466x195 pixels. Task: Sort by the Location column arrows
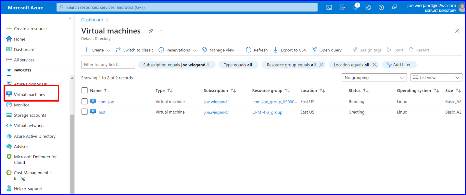[x=322, y=91]
